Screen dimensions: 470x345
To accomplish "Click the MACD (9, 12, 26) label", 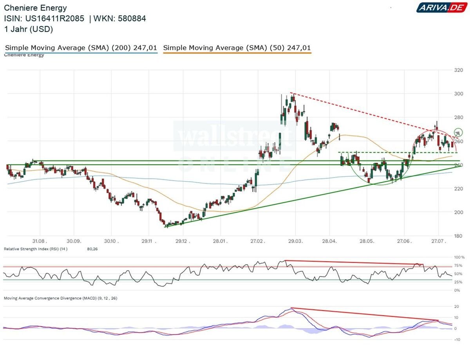I will click(x=60, y=298).
